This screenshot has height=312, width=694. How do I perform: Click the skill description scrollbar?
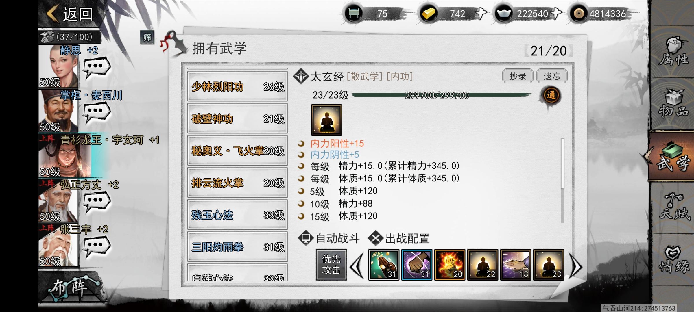562,181
